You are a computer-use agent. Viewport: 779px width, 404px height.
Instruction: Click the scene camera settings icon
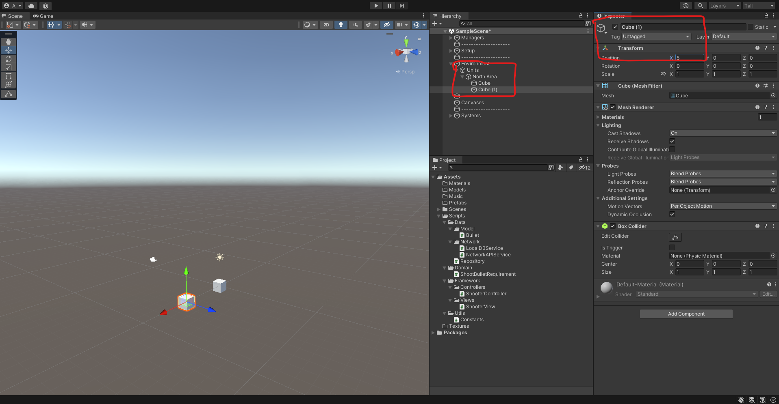coord(399,25)
